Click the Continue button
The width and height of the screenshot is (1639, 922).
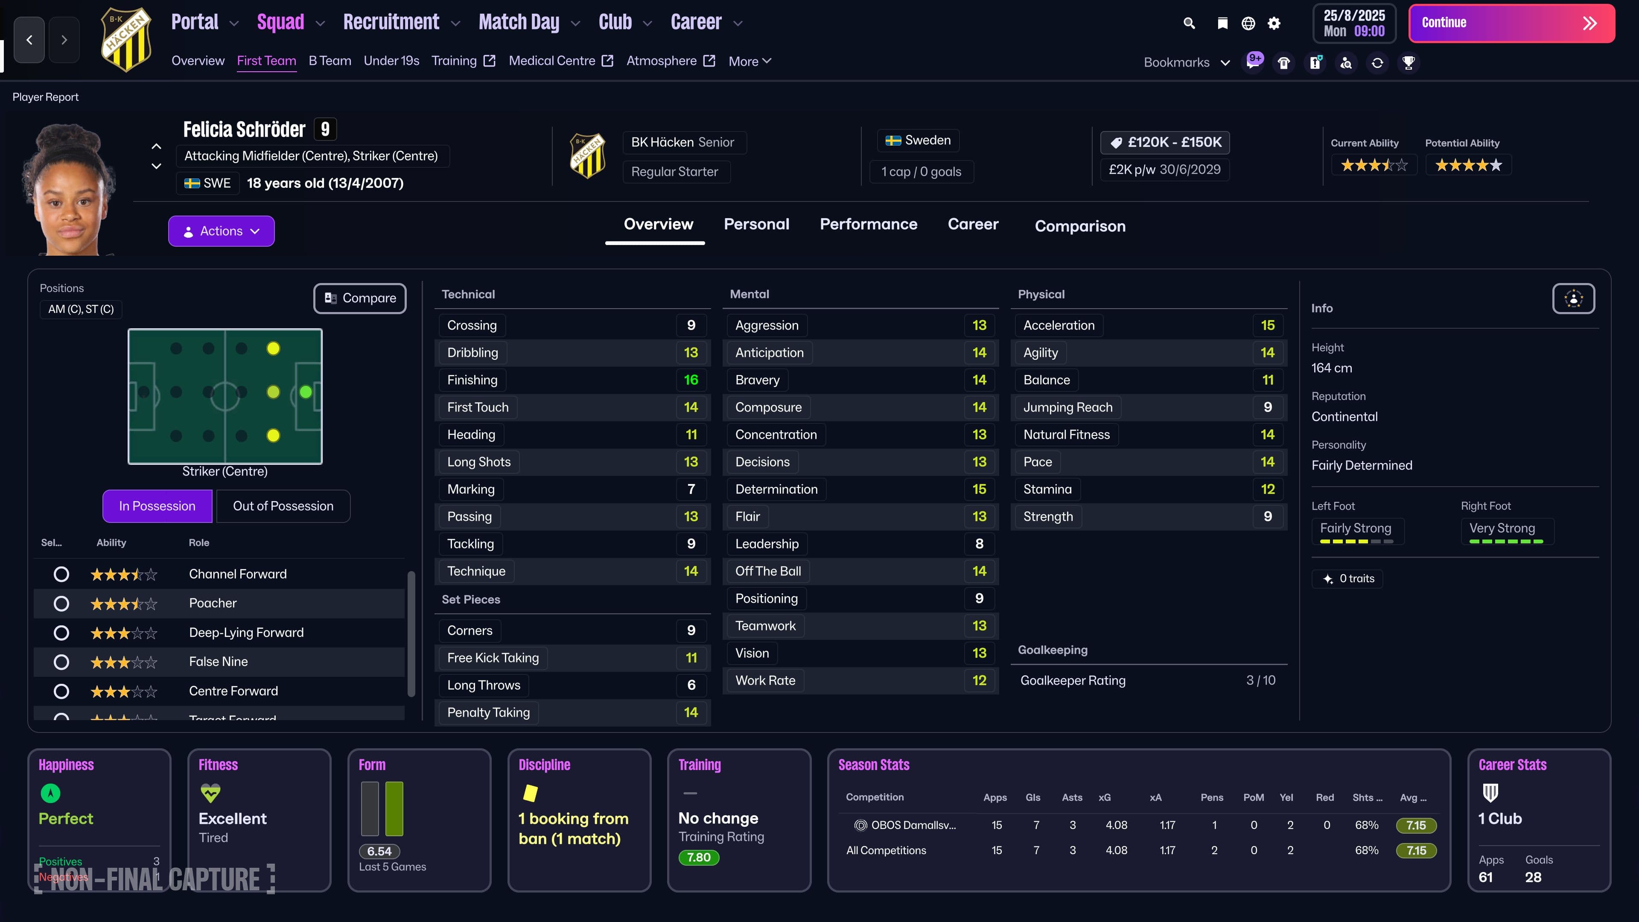pos(1512,23)
